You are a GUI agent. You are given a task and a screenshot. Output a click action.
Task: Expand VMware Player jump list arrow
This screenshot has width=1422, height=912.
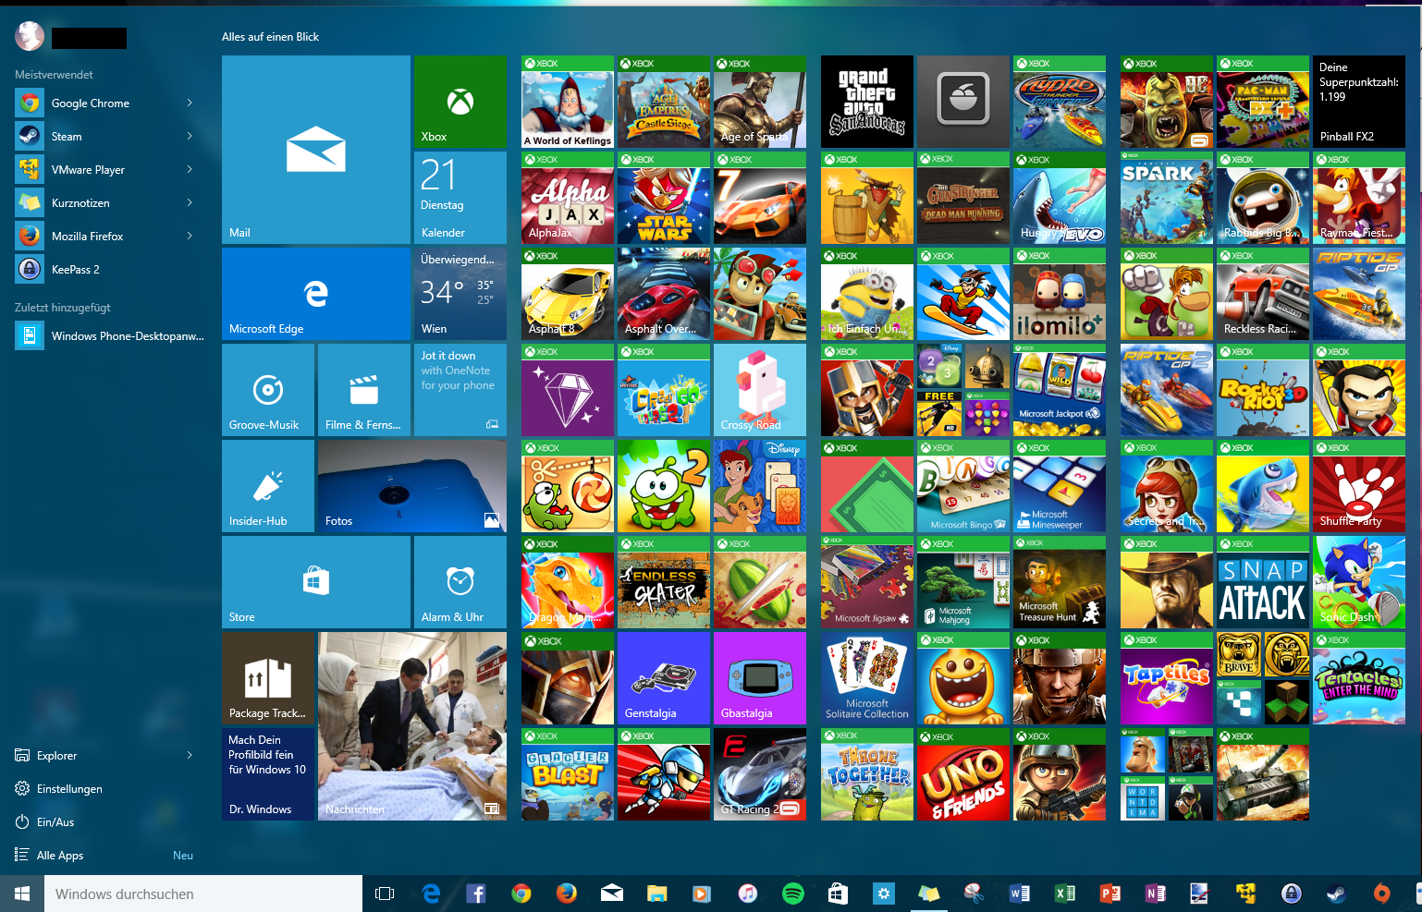[190, 169]
